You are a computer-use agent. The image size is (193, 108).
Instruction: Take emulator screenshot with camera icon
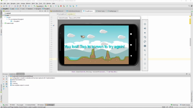145,46
